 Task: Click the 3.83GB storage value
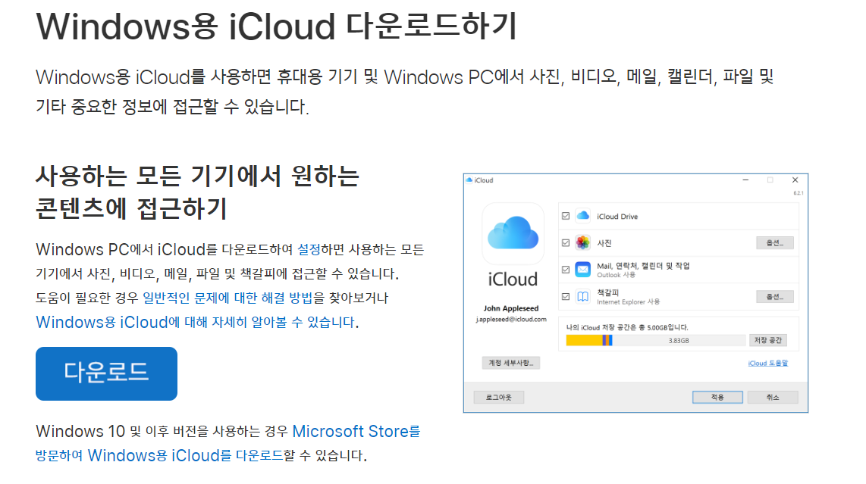click(679, 341)
